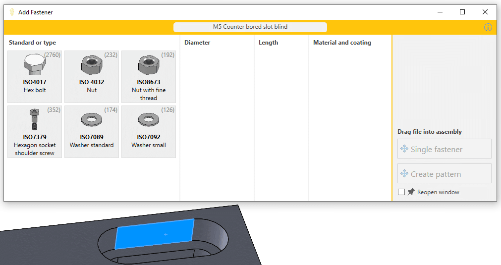Select the ISO4017 Hex bolt fastener
Viewport: 501px width, 265px height.
coord(35,76)
